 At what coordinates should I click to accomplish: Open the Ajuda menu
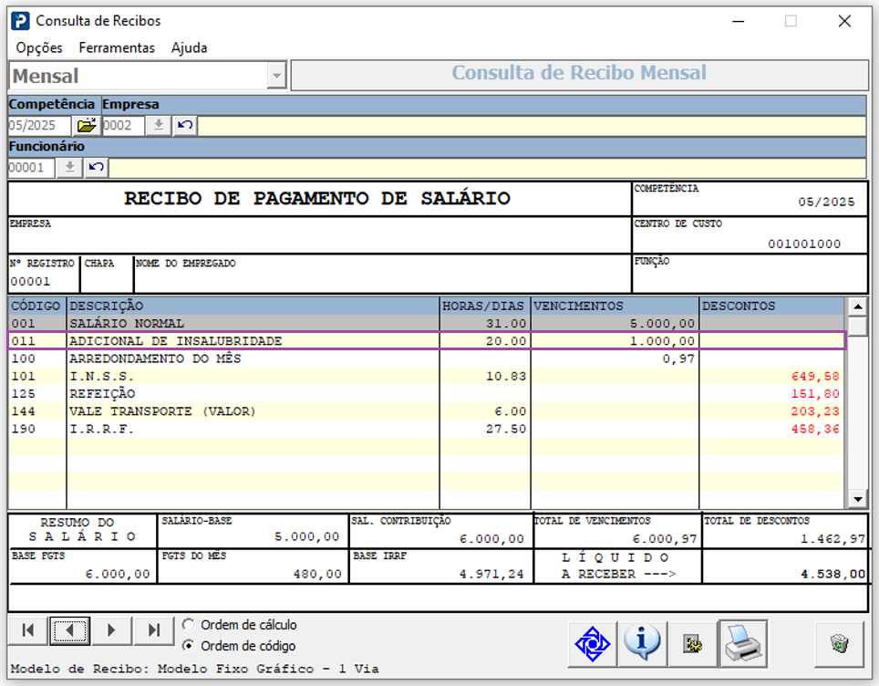189,47
